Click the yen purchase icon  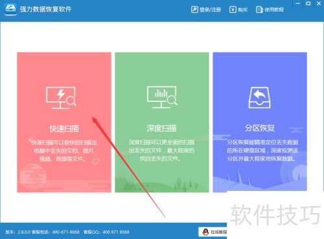point(233,10)
